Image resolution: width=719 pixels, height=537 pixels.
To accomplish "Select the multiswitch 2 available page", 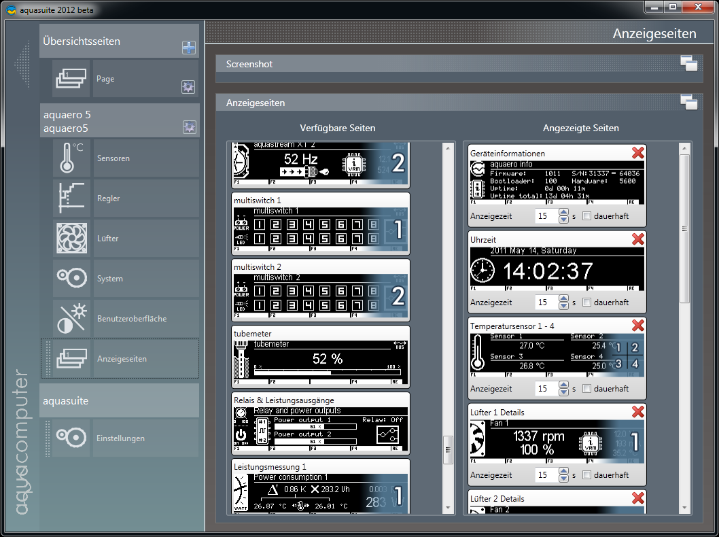I will (321, 290).
